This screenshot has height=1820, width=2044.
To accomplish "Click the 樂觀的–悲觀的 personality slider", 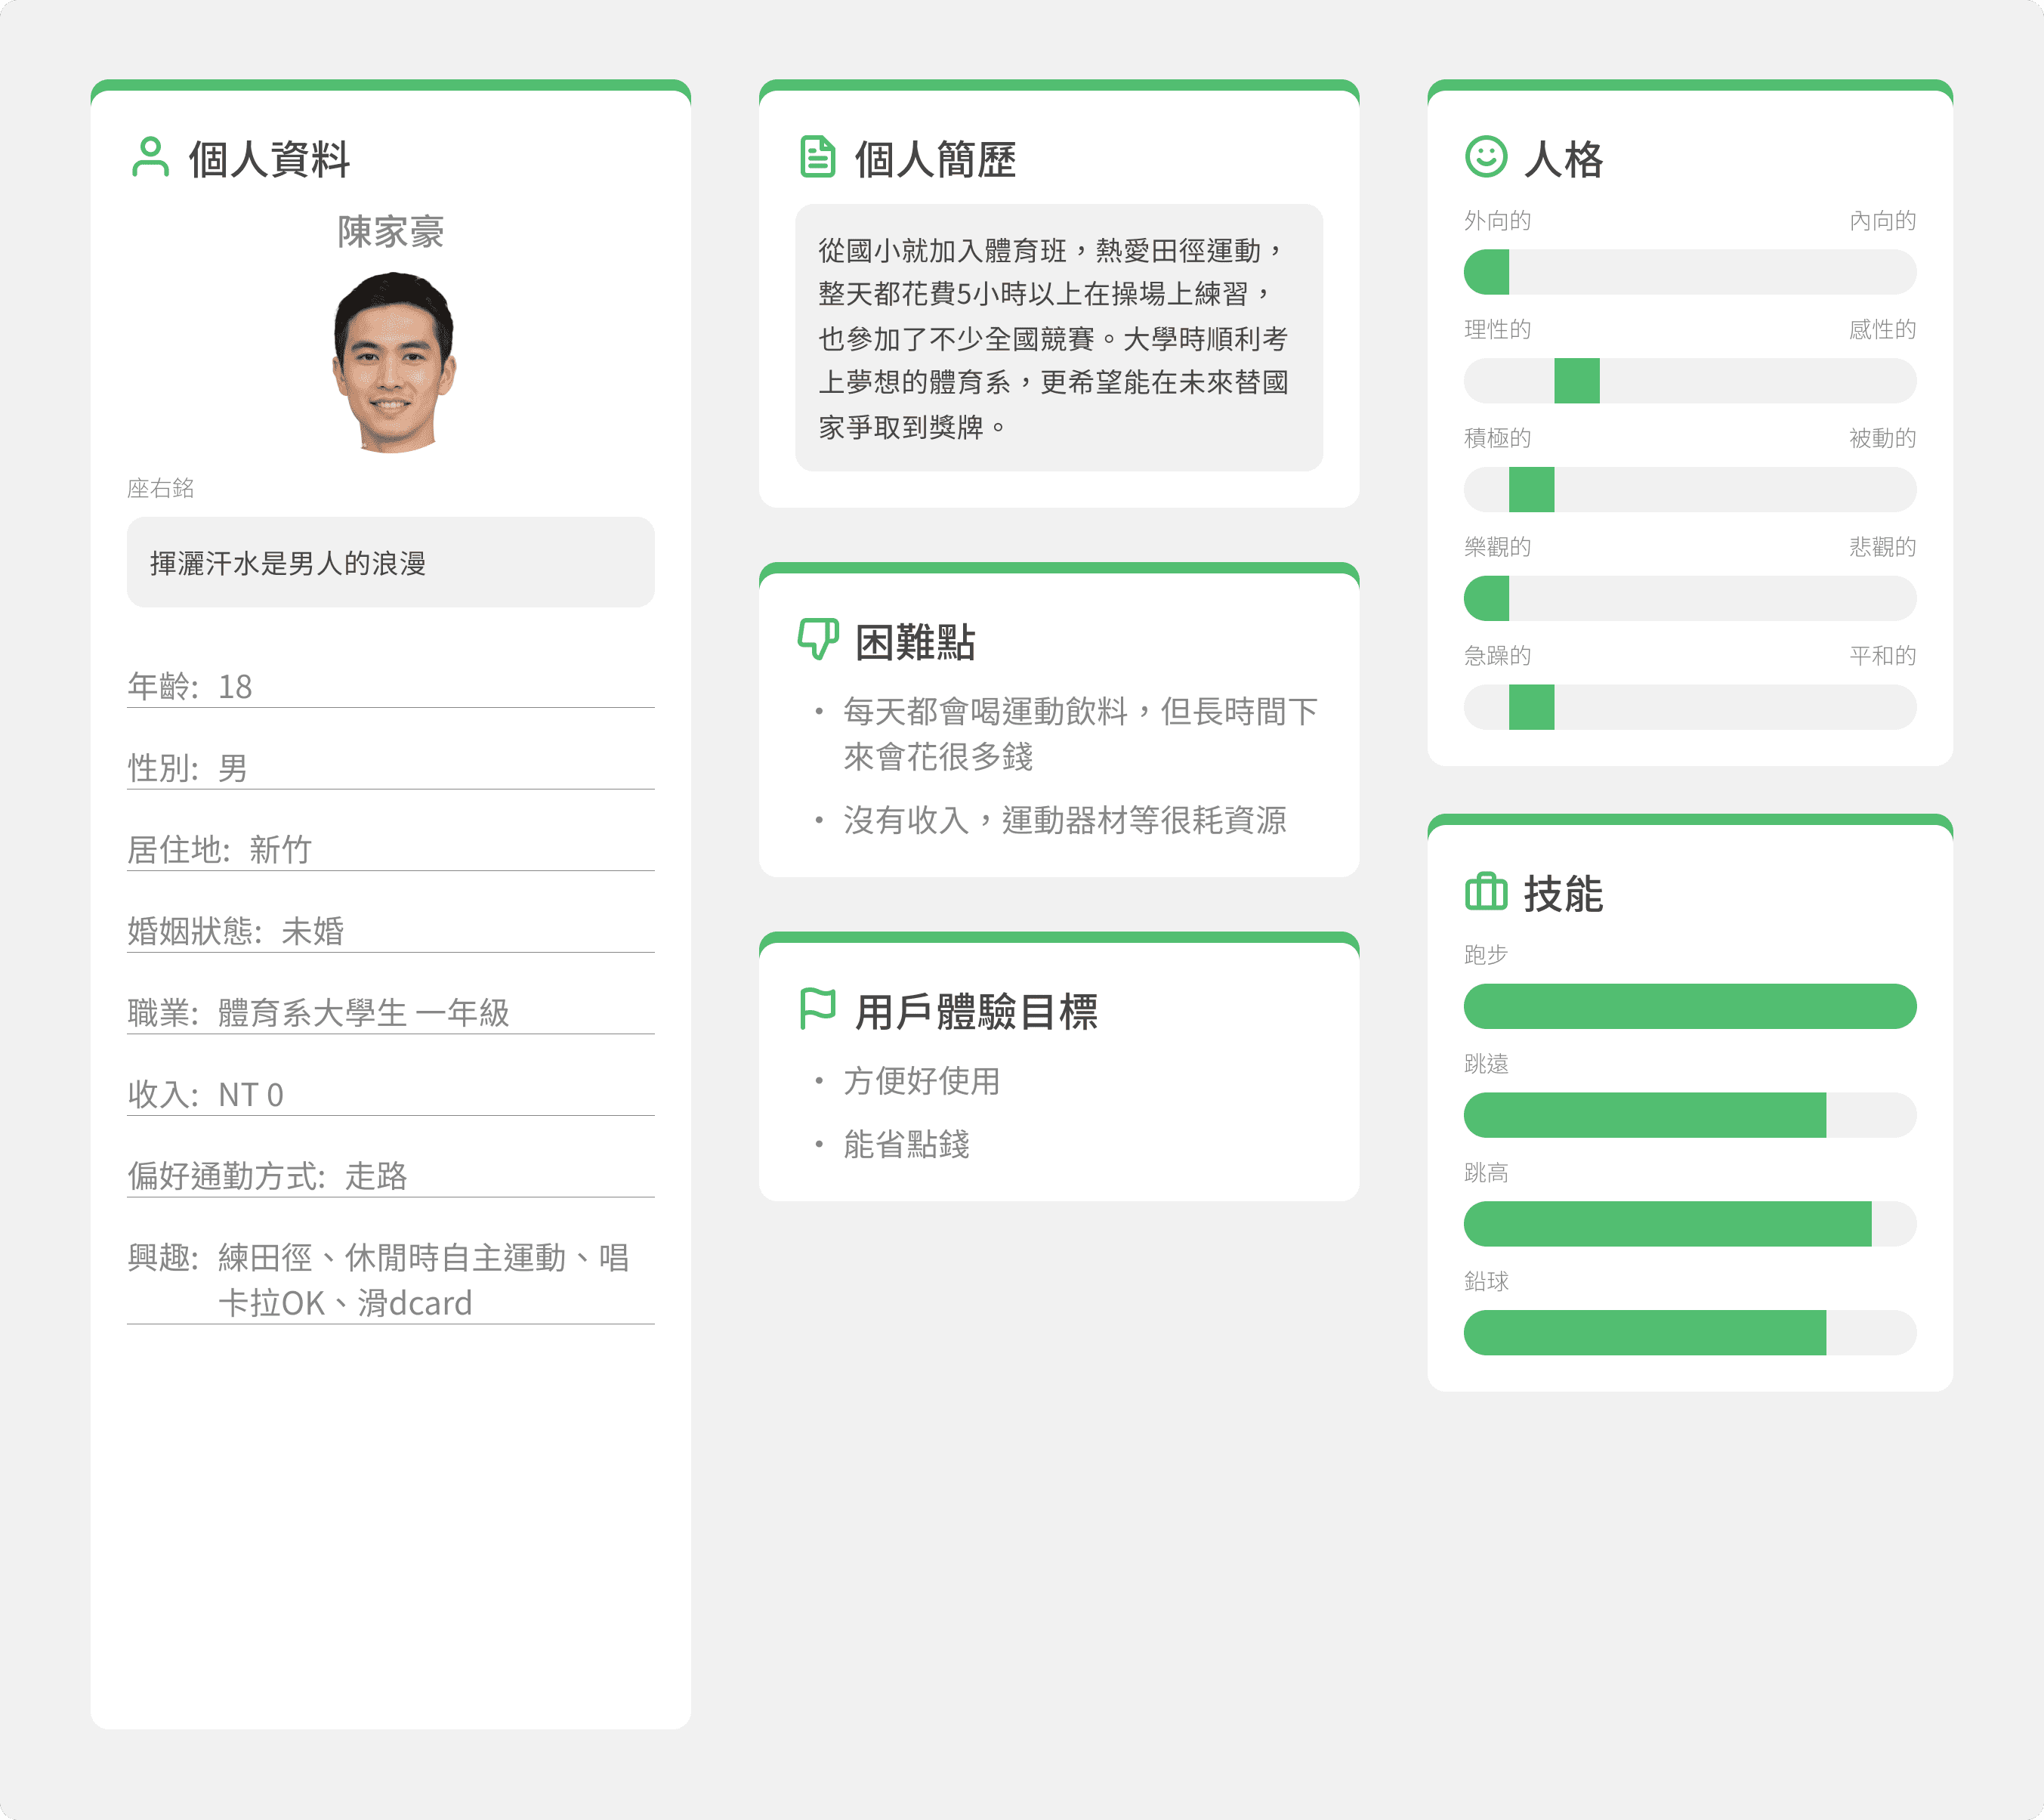I will tap(1689, 599).
